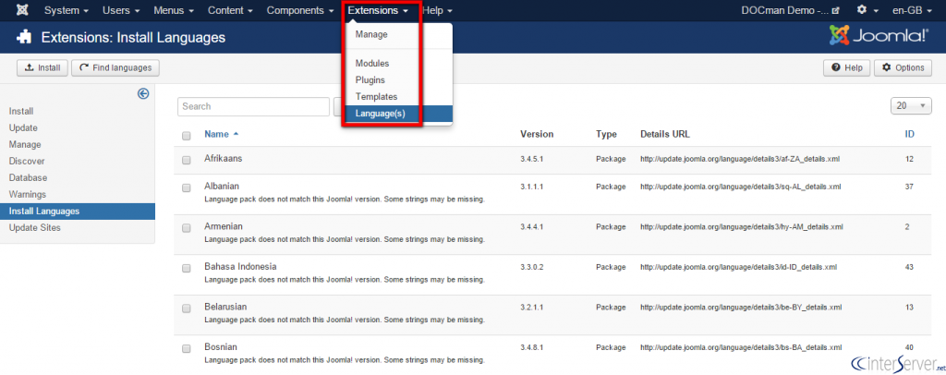Click the Belarusian language name
The width and height of the screenshot is (946, 375).
point(225,307)
